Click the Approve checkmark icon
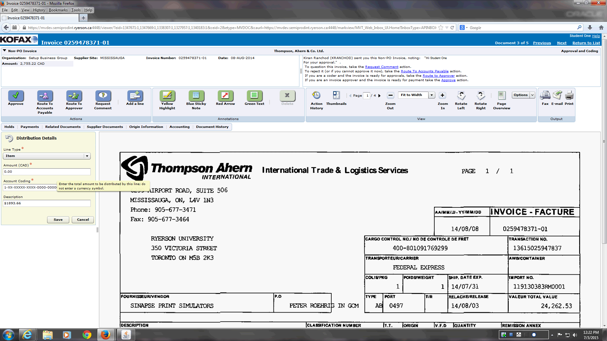 pyautogui.click(x=15, y=95)
